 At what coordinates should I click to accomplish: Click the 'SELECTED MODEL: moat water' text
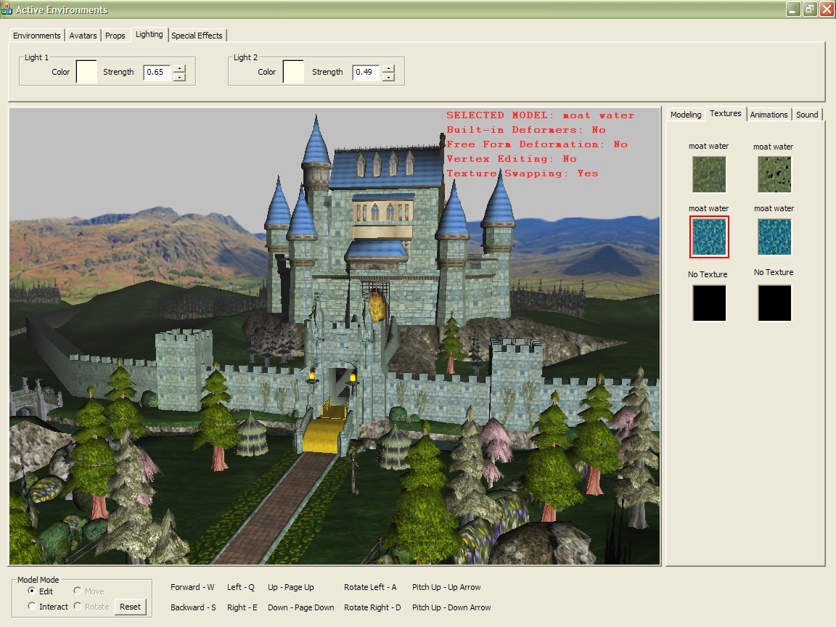coord(540,115)
